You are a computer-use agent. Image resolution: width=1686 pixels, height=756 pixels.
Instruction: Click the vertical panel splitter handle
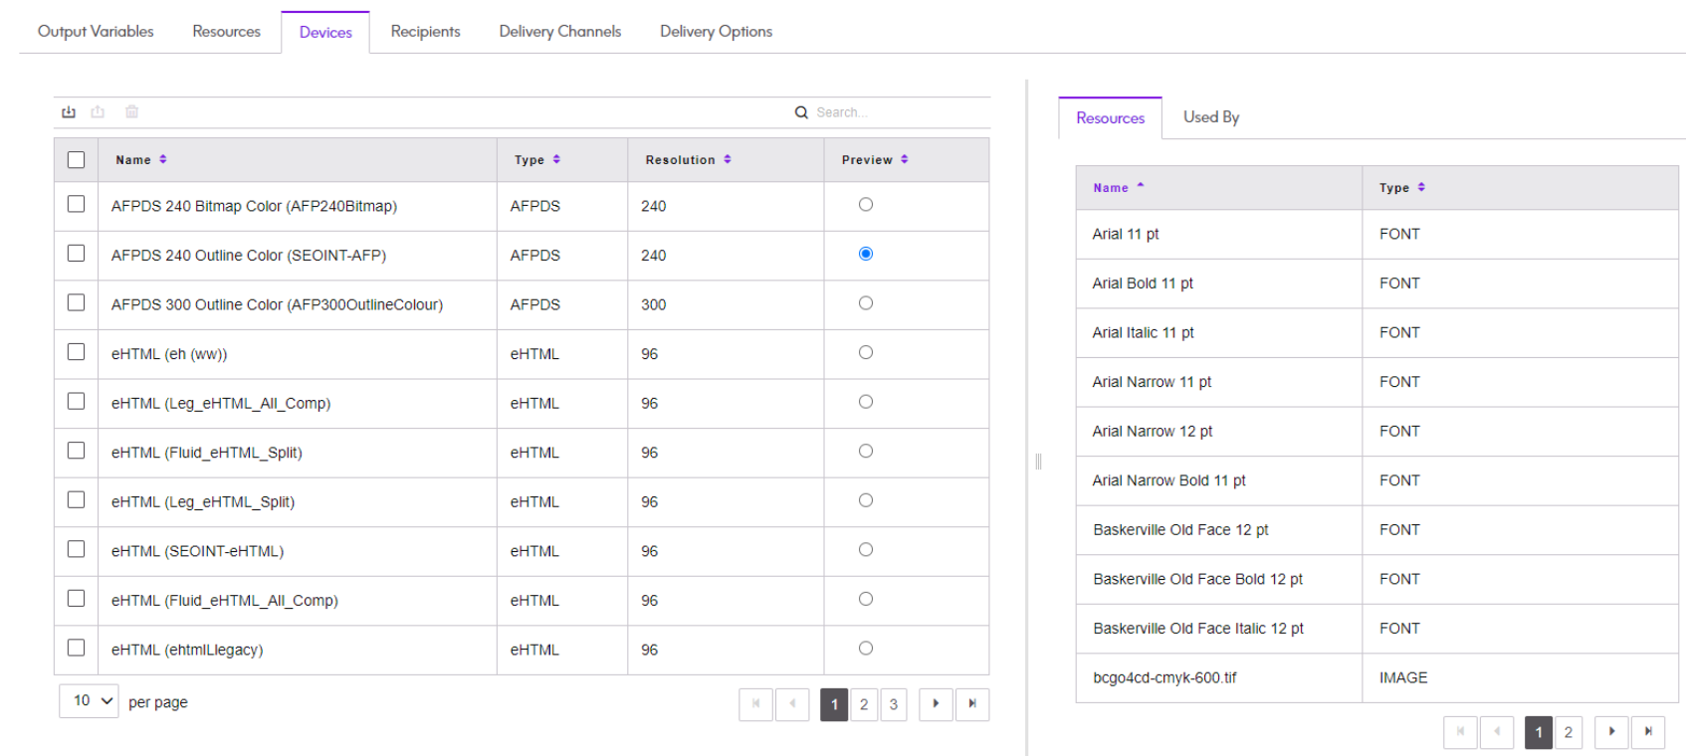1038,462
